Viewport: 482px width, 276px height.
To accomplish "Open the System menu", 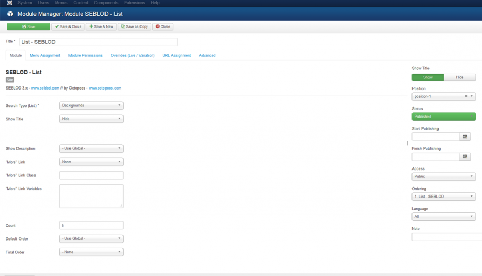I will [x=25, y=3].
